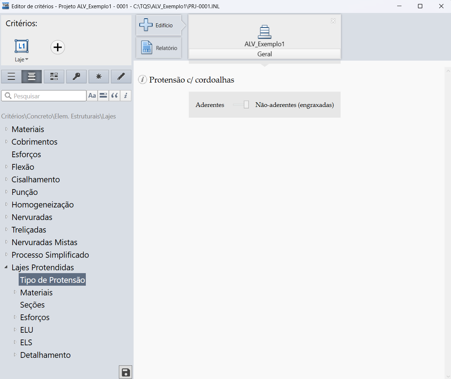Click the Laje L1 criteria icon
This screenshot has width=451, height=379.
22,46
